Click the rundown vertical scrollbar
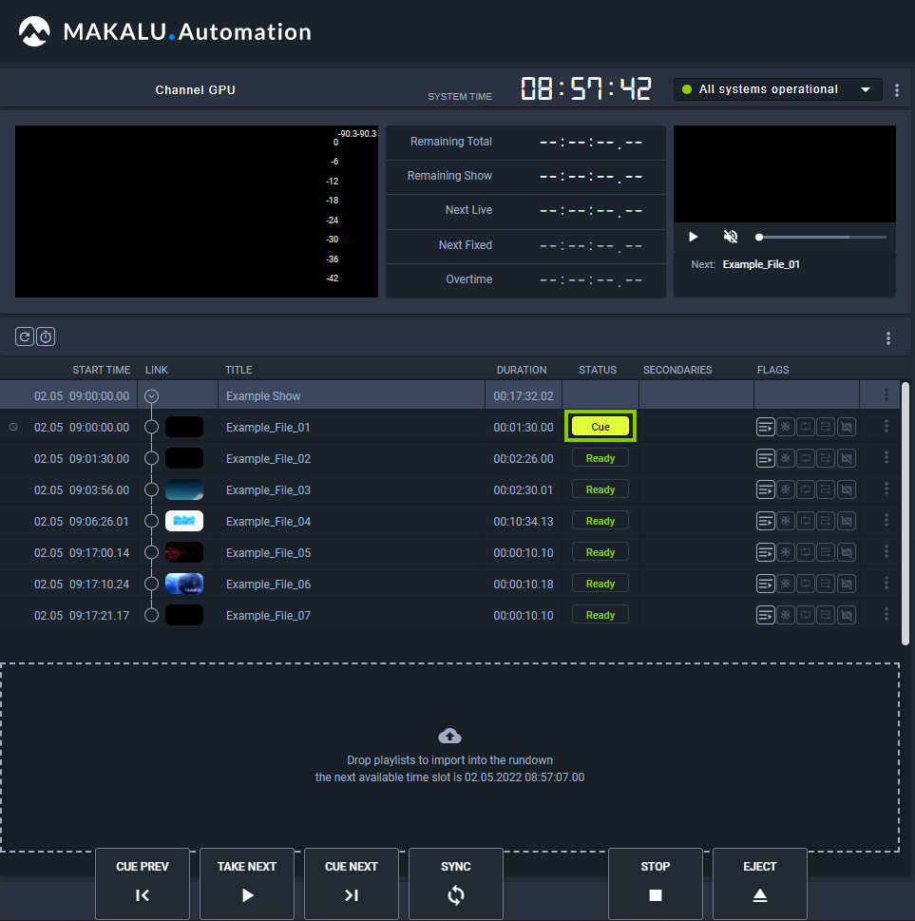This screenshot has width=915, height=921. 905,513
